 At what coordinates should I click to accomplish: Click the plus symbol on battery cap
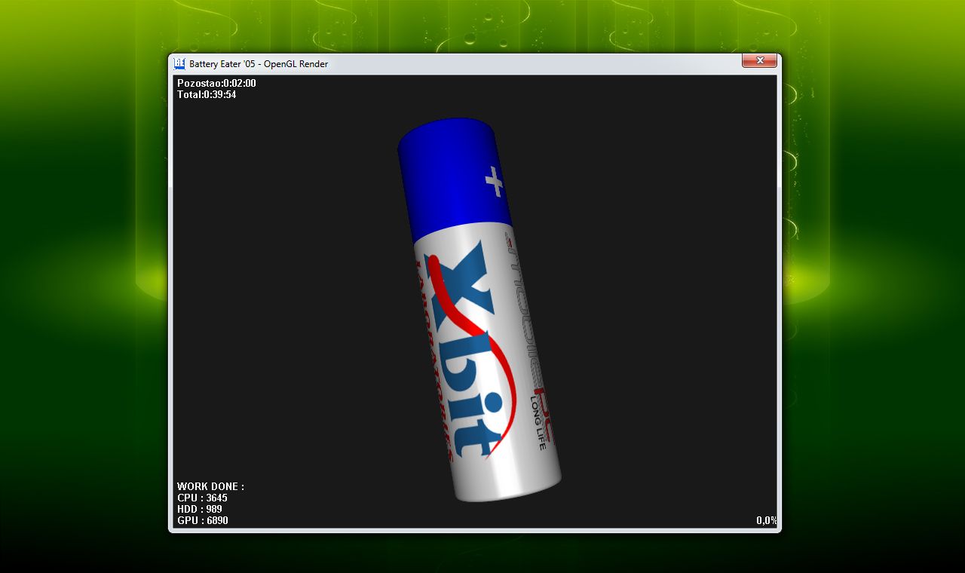point(494,182)
